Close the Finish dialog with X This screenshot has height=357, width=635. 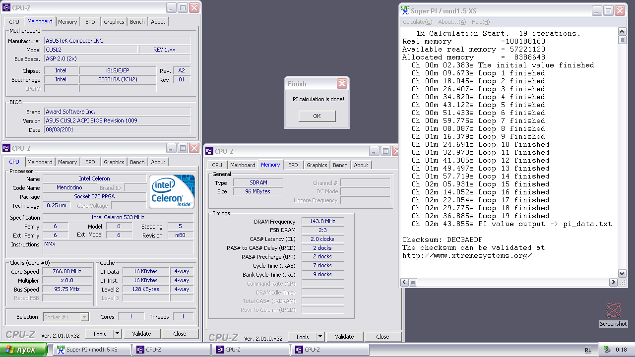click(342, 83)
